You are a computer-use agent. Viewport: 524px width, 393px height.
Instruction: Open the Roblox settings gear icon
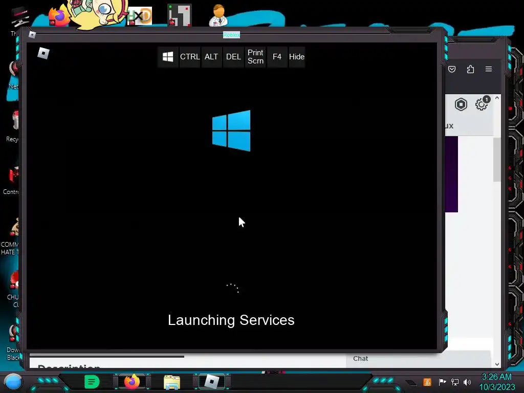[482, 104]
